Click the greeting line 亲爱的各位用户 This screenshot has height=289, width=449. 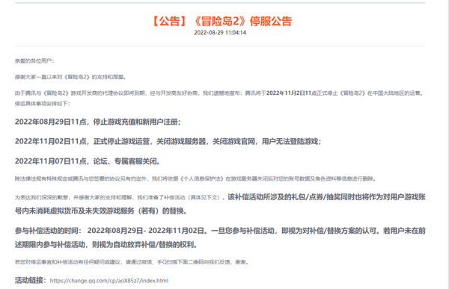(34, 61)
